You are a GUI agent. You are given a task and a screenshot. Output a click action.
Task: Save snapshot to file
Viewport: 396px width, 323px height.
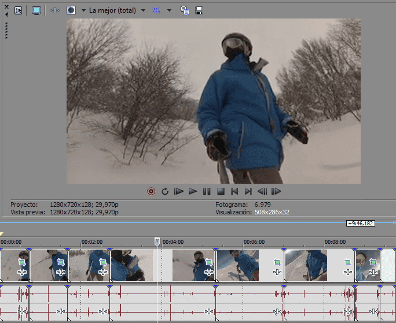[x=199, y=10]
